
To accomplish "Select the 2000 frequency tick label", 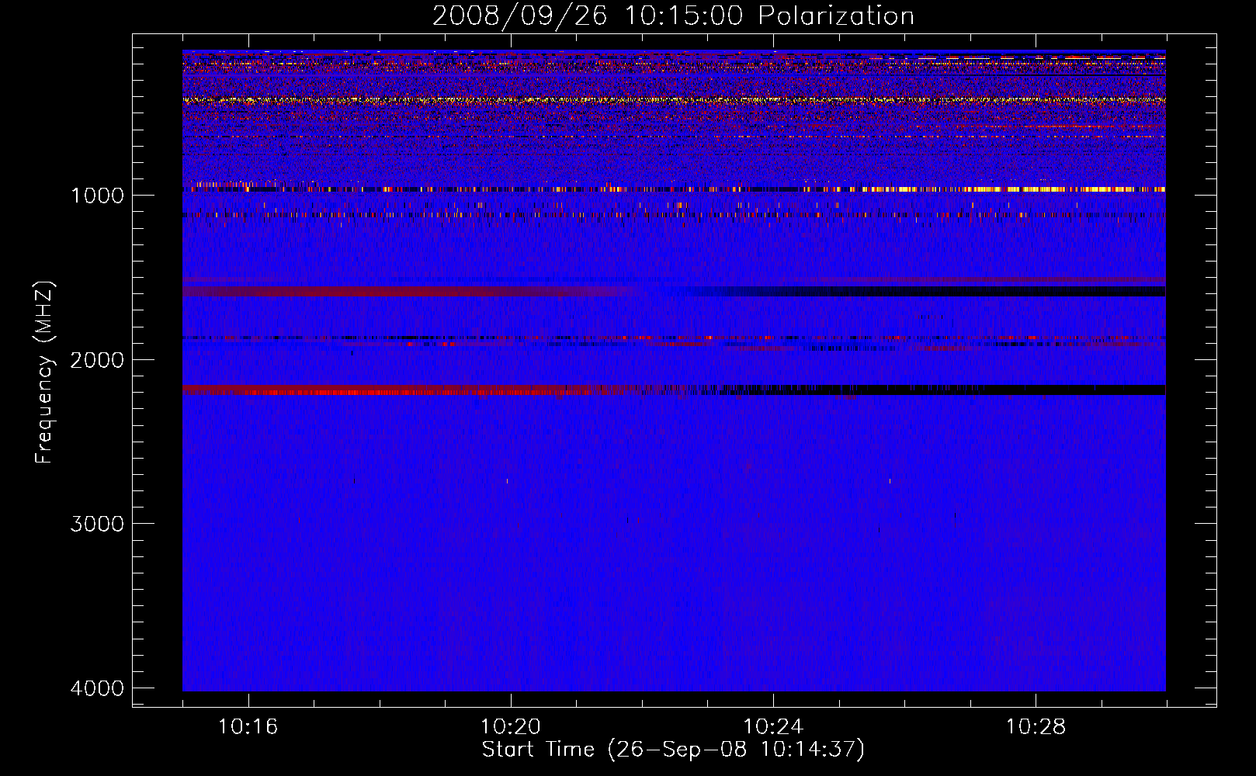I will point(97,360).
